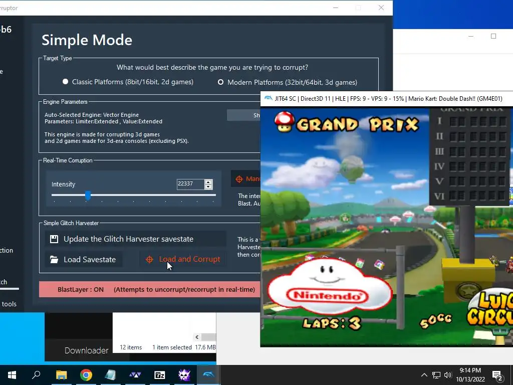
Task: Toggle the BlastLayer ON bar
Action: [149, 289]
